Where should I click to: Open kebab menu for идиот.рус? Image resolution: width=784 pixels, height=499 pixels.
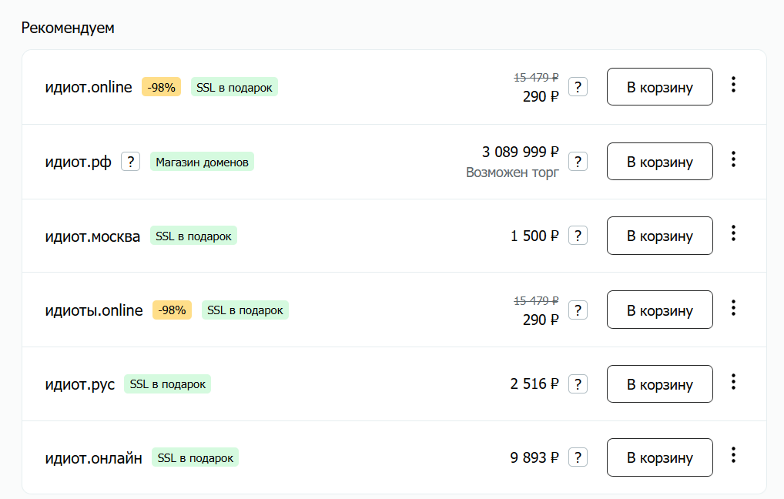(733, 381)
